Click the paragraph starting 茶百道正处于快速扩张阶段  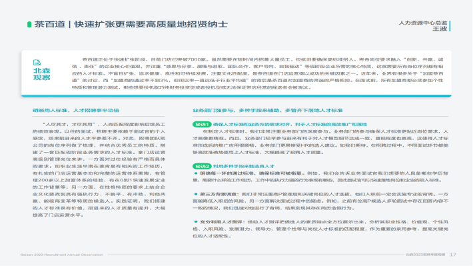(258, 73)
